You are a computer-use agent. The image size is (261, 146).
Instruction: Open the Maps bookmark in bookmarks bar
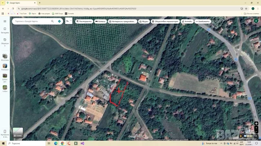[x=33, y=13]
